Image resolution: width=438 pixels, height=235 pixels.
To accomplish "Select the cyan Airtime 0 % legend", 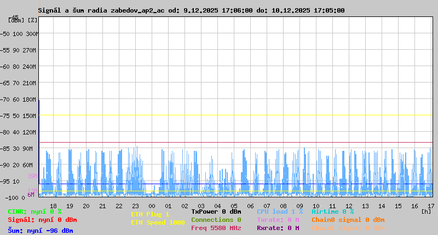I will tap(332, 211).
